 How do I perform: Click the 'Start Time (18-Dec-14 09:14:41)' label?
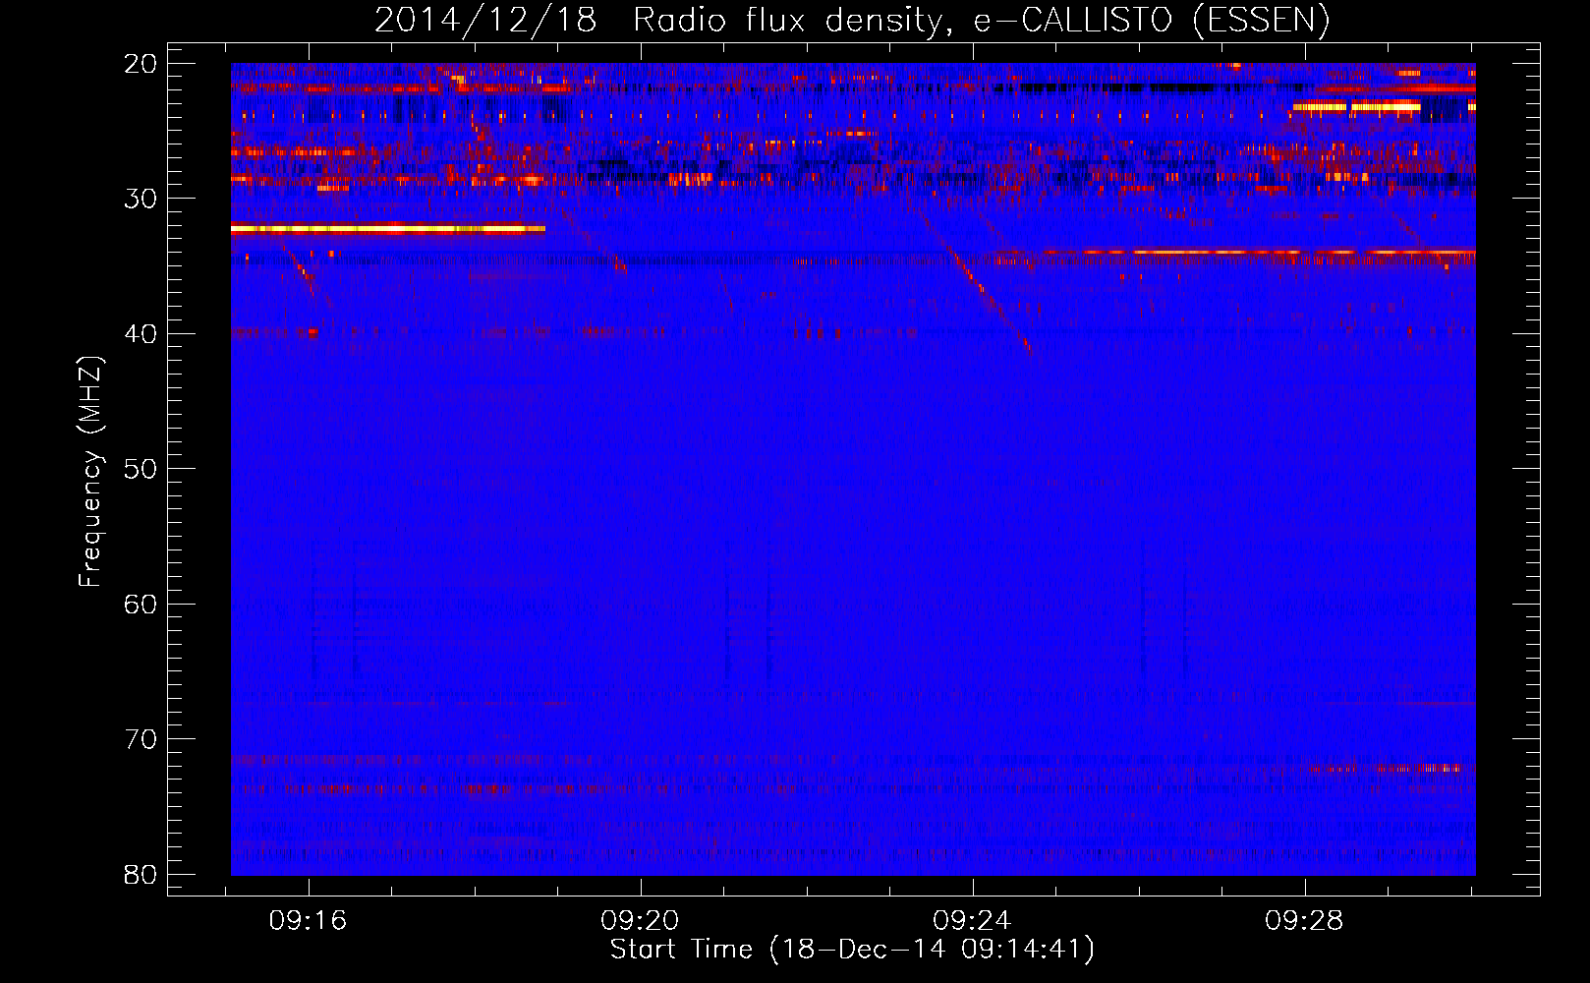852,950
